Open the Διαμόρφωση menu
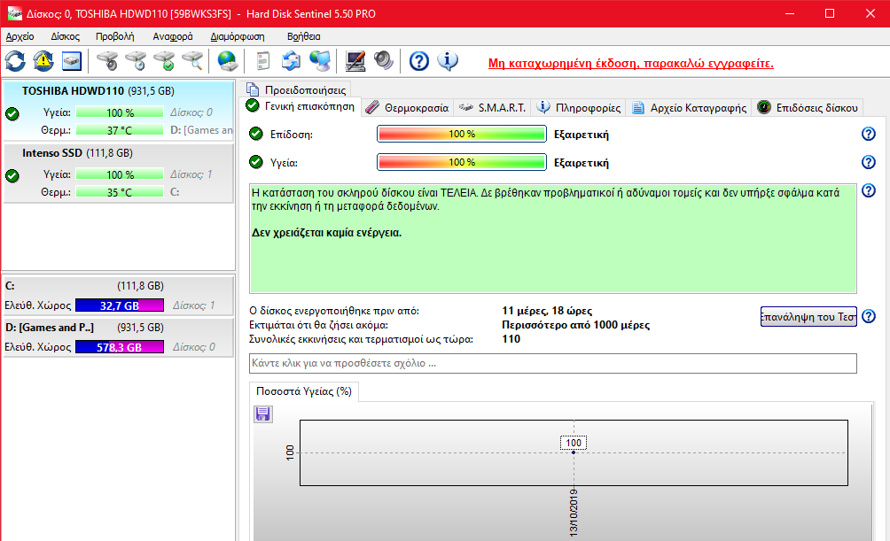890x541 pixels. click(x=238, y=36)
